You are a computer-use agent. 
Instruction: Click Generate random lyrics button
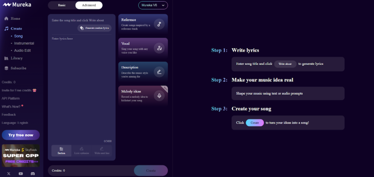(94, 28)
